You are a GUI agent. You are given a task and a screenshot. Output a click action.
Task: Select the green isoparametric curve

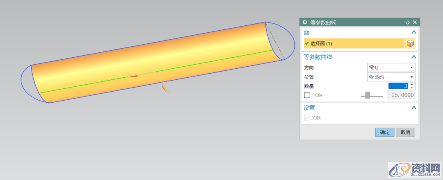click(156, 72)
